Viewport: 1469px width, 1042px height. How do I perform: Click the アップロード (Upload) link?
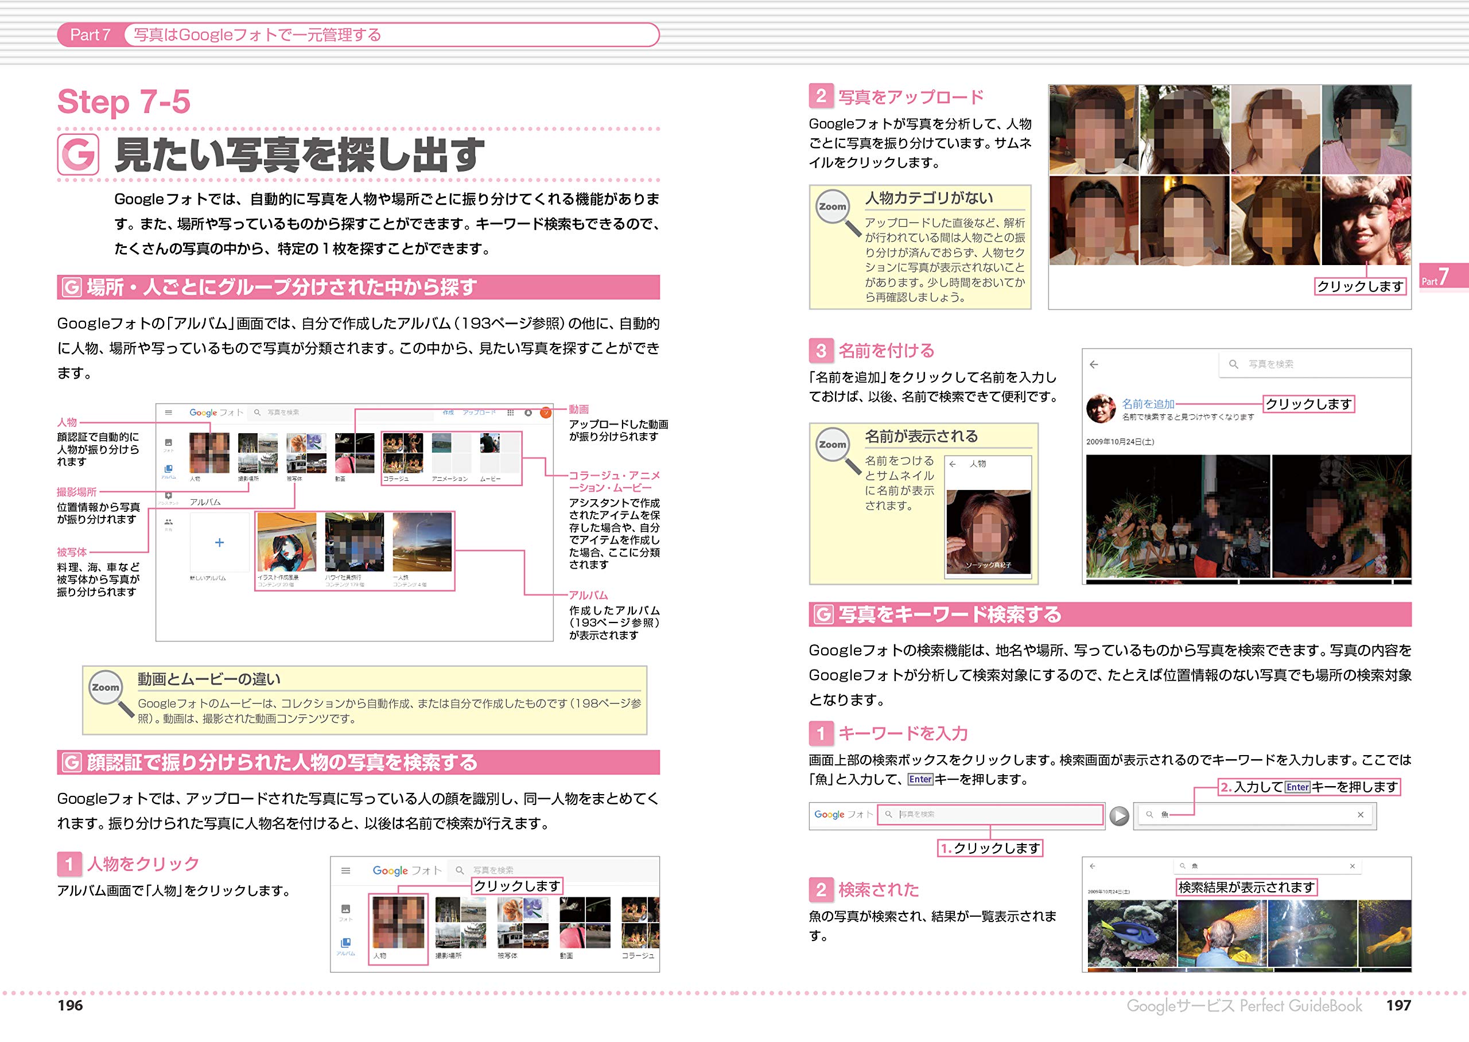[479, 413]
